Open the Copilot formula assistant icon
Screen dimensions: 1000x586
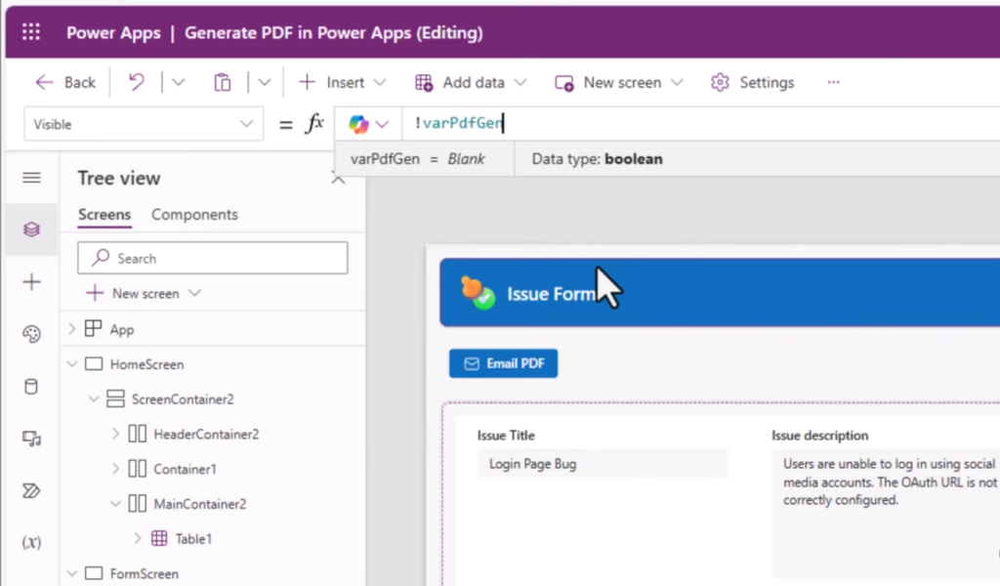(x=359, y=124)
